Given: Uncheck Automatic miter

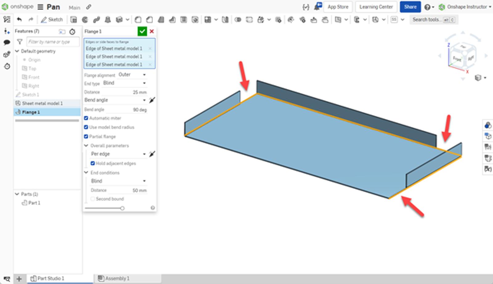Looking at the screenshot, I should (x=86, y=118).
